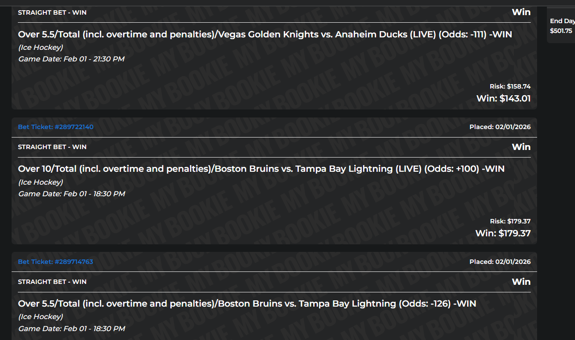
Task: Click Win status in ticket #289722140 card
Action: 521,147
